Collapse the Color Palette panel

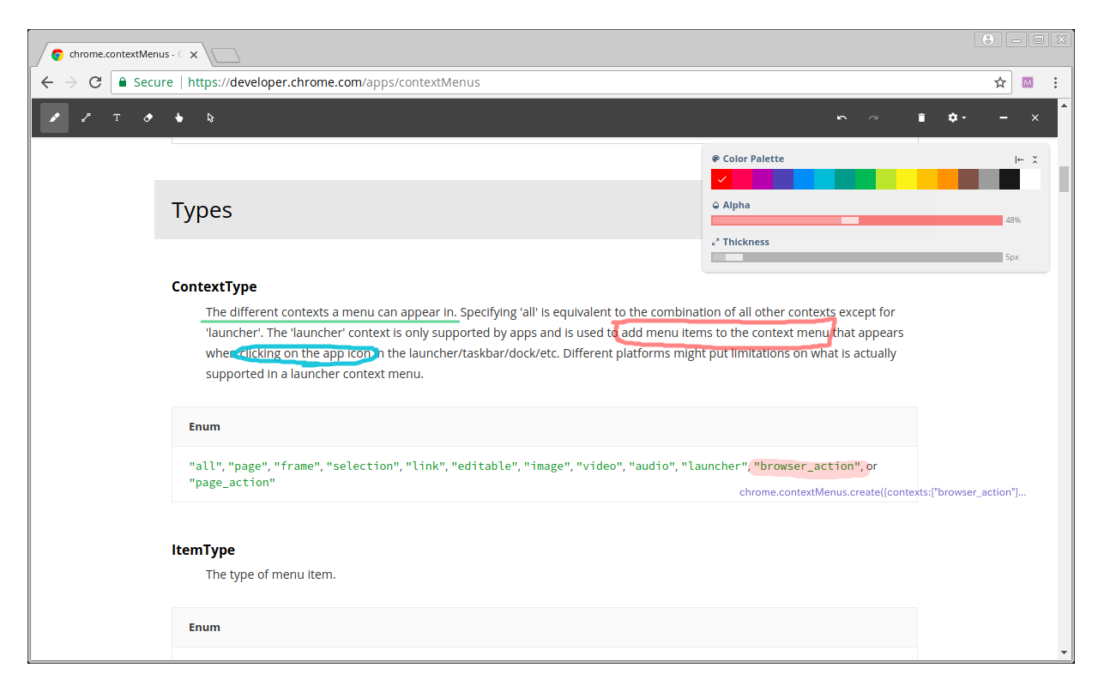(1035, 159)
